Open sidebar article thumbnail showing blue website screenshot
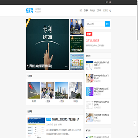The height and width of the screenshot is (138, 138). [90, 65]
